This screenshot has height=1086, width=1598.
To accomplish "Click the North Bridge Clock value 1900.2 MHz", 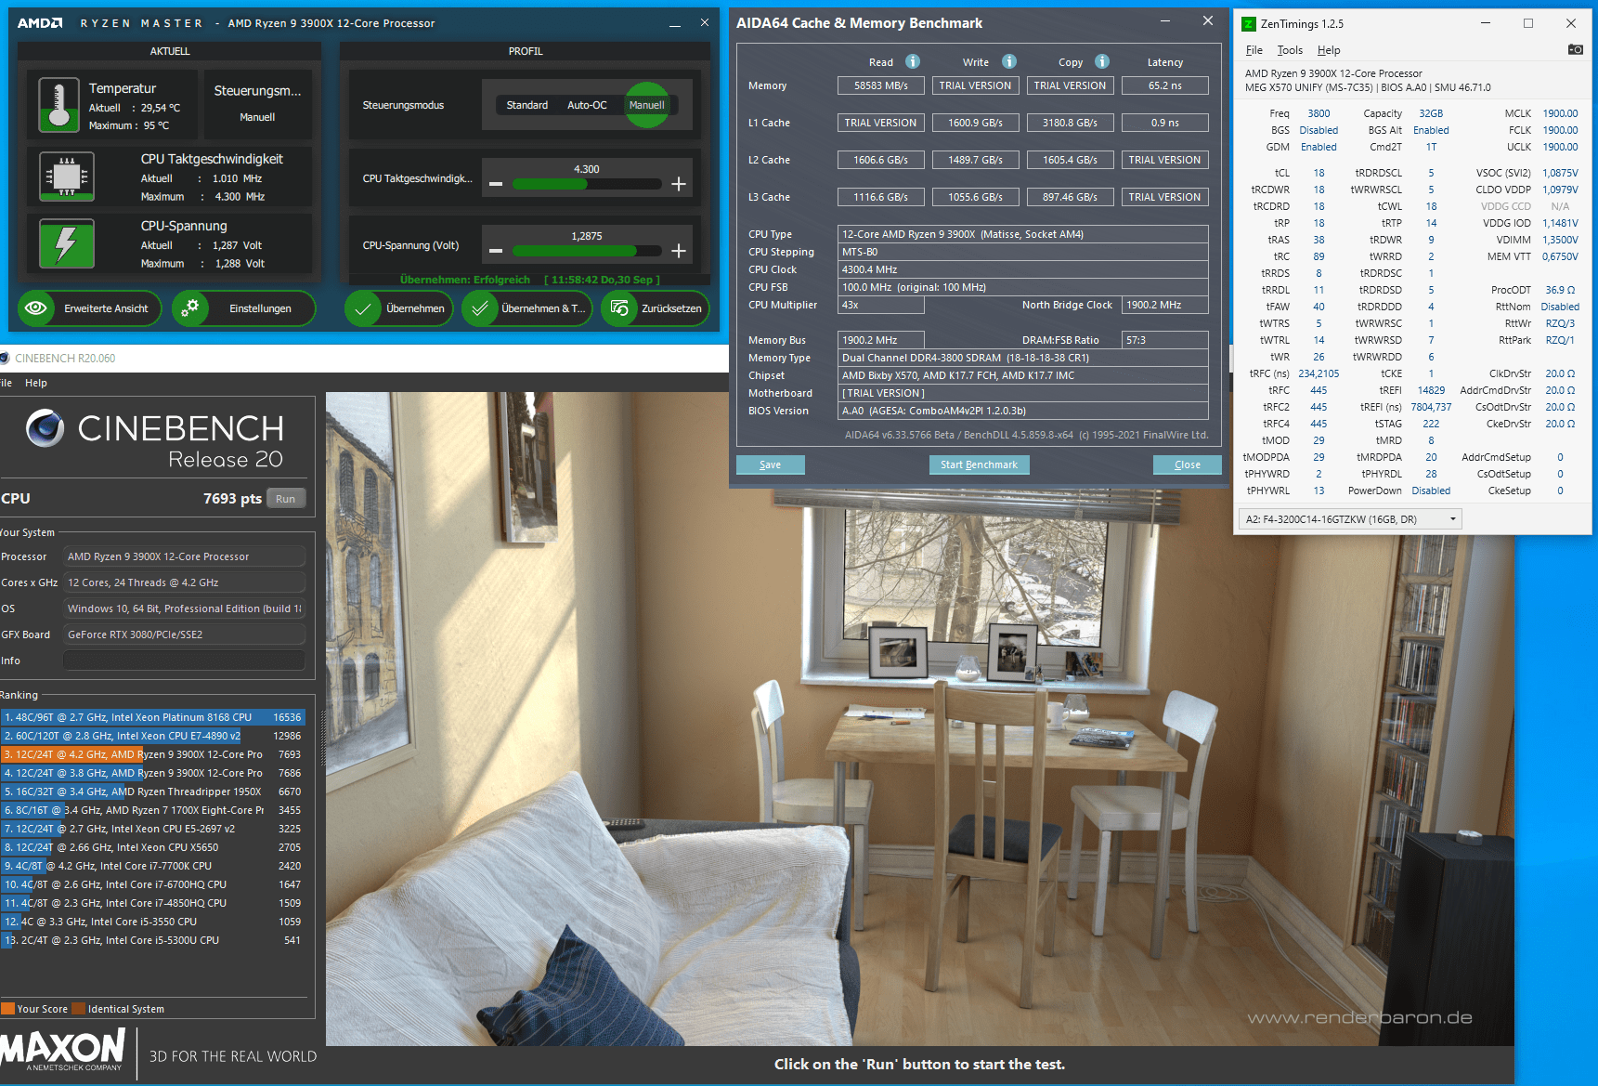I will pos(1165,305).
